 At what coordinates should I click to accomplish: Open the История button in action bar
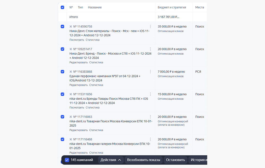198,160
